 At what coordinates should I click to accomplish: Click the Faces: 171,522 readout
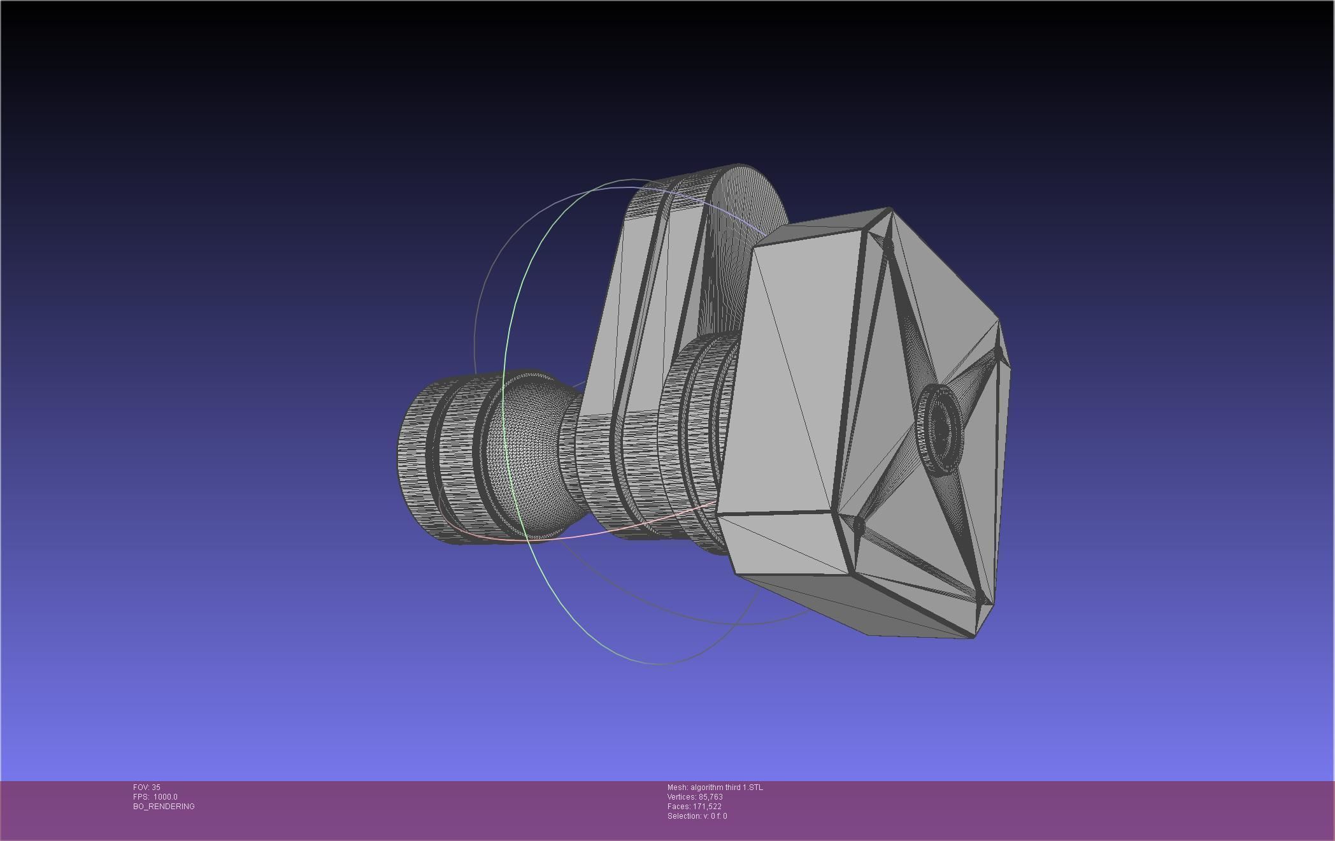click(x=694, y=807)
